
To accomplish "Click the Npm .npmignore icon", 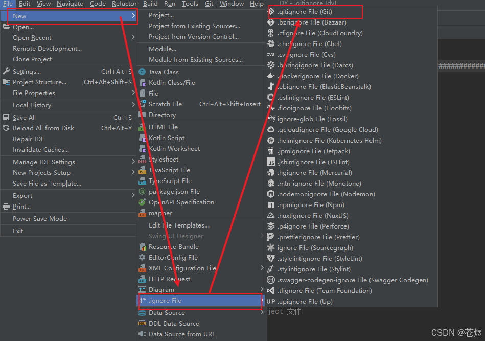I will pyautogui.click(x=271, y=205).
